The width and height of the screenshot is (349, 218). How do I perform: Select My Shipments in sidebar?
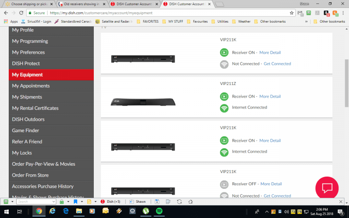[x=51, y=97]
